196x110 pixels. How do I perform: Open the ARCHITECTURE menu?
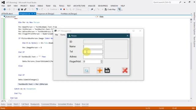coord(79,6)
